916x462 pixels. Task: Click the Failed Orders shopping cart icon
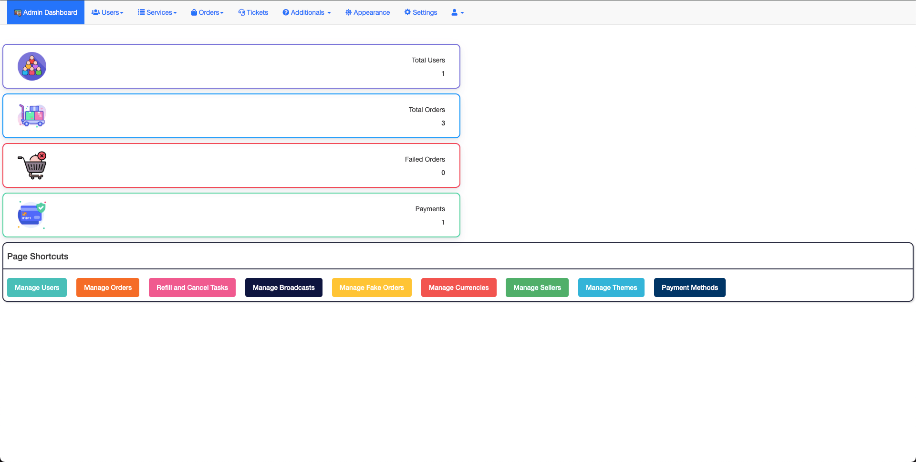click(x=32, y=165)
